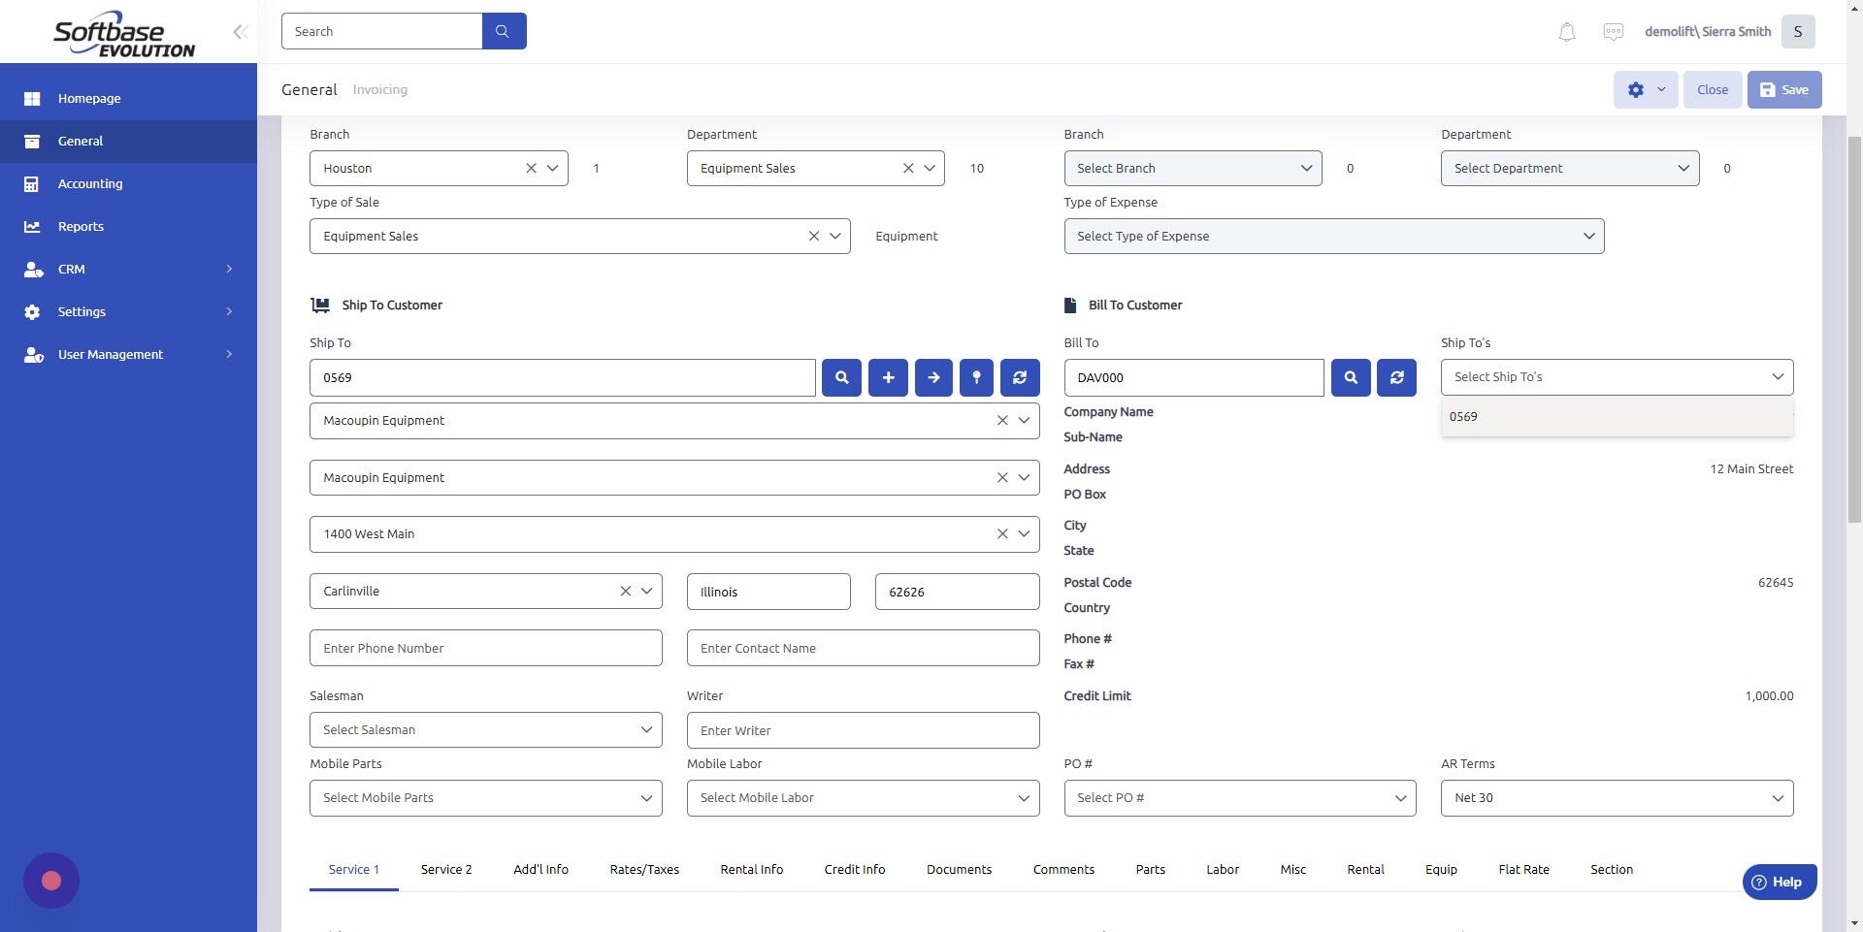Switch to the Invoicing tab
Image resolution: width=1863 pixels, height=932 pixels.
(379, 89)
